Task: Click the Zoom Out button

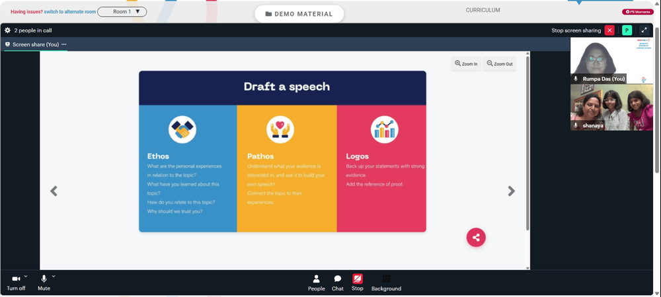Action: click(500, 64)
